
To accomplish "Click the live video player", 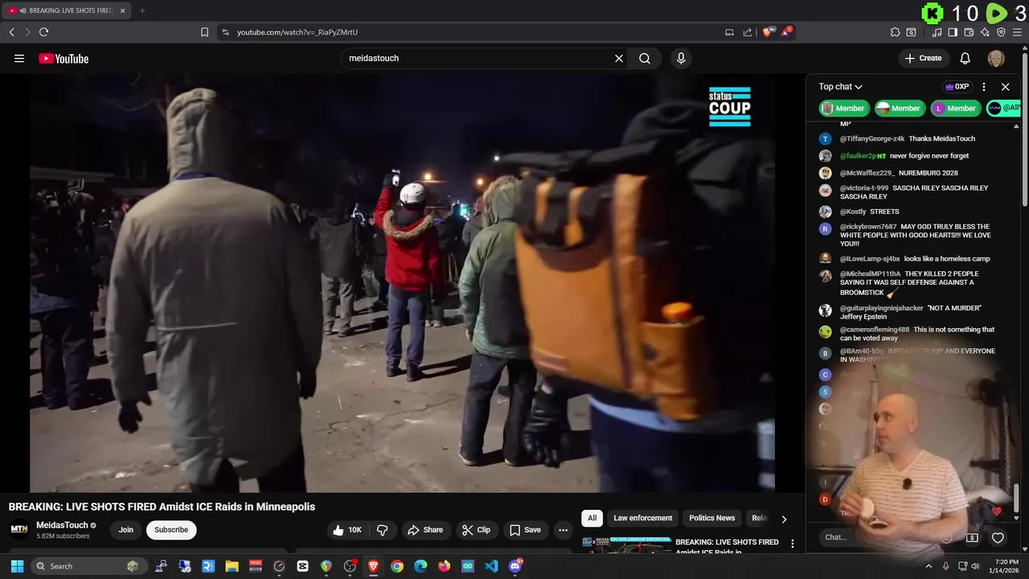I will tap(402, 283).
